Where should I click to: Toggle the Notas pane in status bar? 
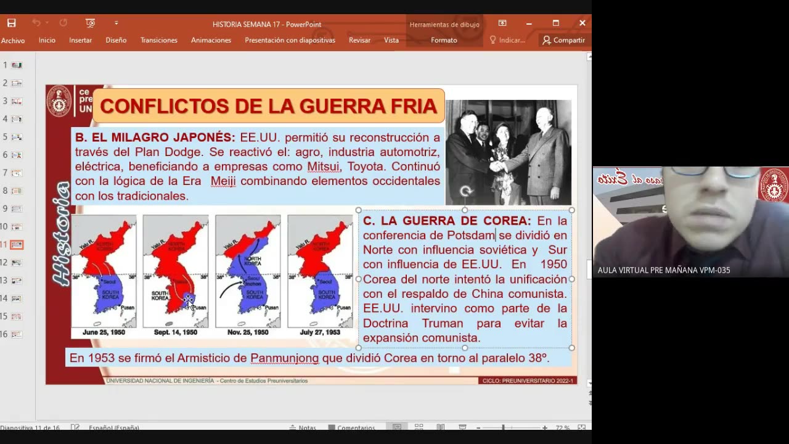click(303, 427)
